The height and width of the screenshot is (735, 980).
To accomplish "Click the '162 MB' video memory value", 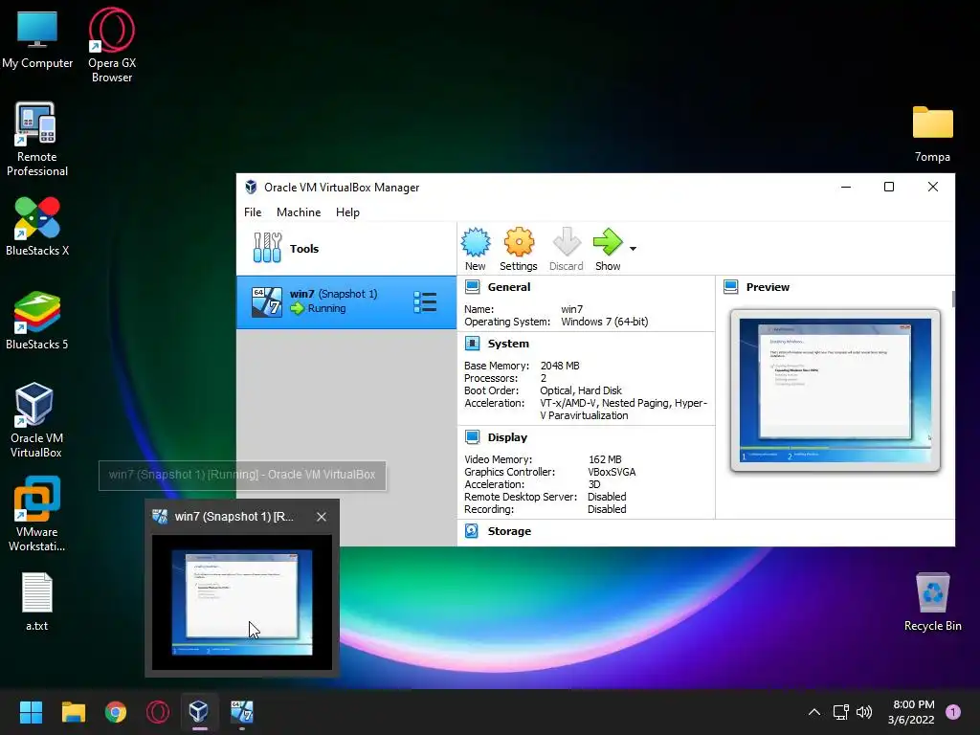I will (x=605, y=459).
